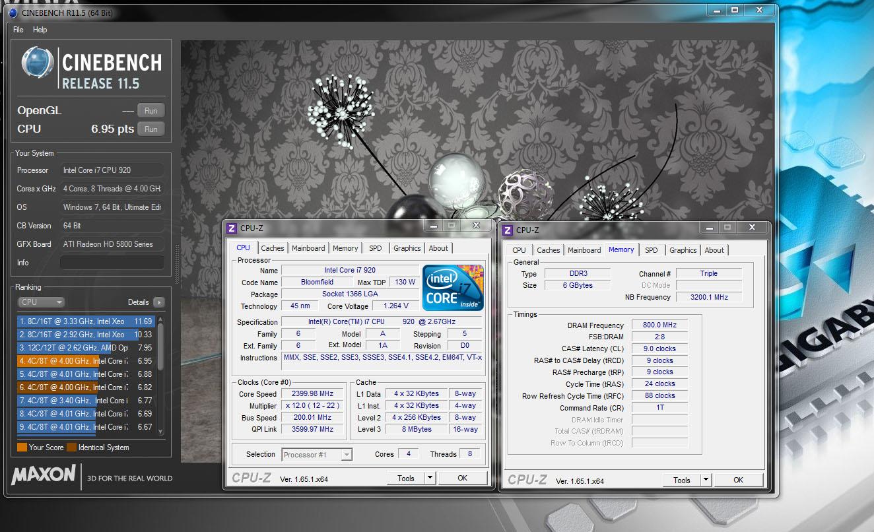The image size is (874, 532).
Task: Run the OpenGL benchmark
Action: pyautogui.click(x=151, y=110)
